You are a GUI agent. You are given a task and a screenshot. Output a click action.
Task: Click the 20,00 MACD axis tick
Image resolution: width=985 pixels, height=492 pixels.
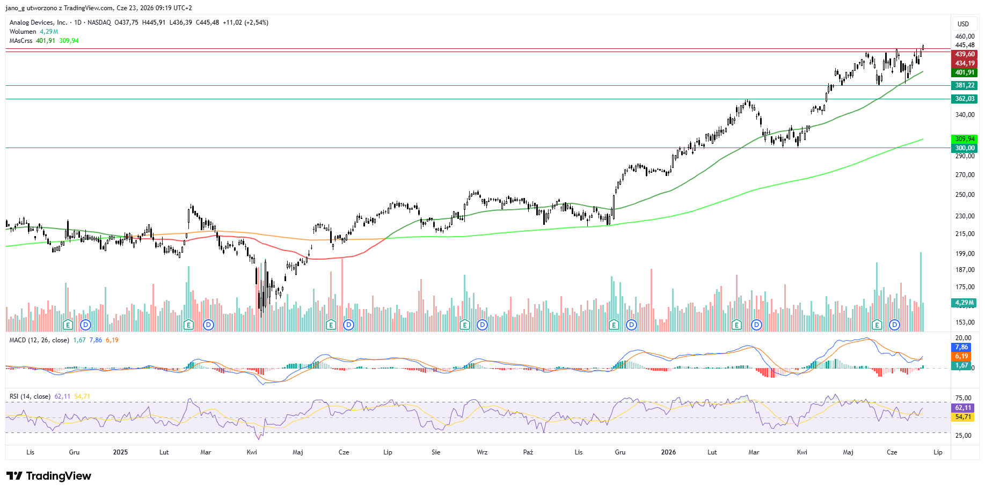coord(964,338)
